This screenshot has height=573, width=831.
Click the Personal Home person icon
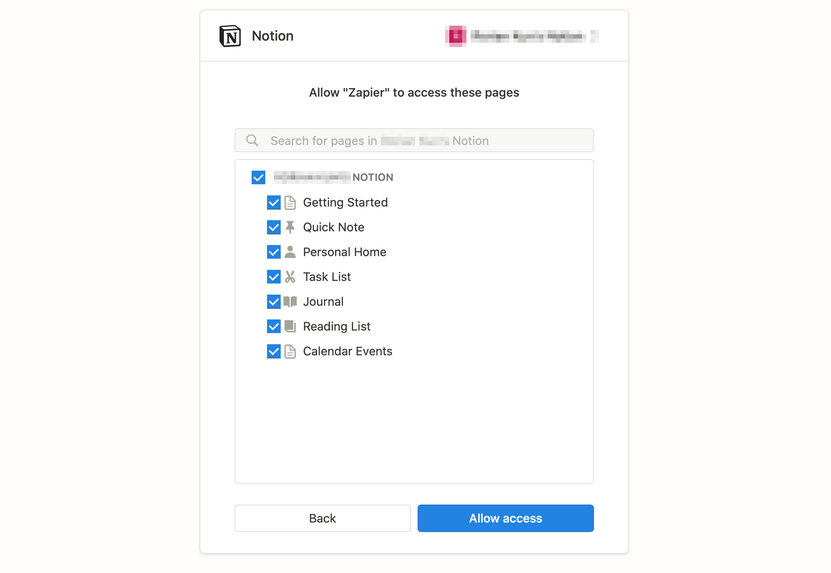[x=290, y=252]
